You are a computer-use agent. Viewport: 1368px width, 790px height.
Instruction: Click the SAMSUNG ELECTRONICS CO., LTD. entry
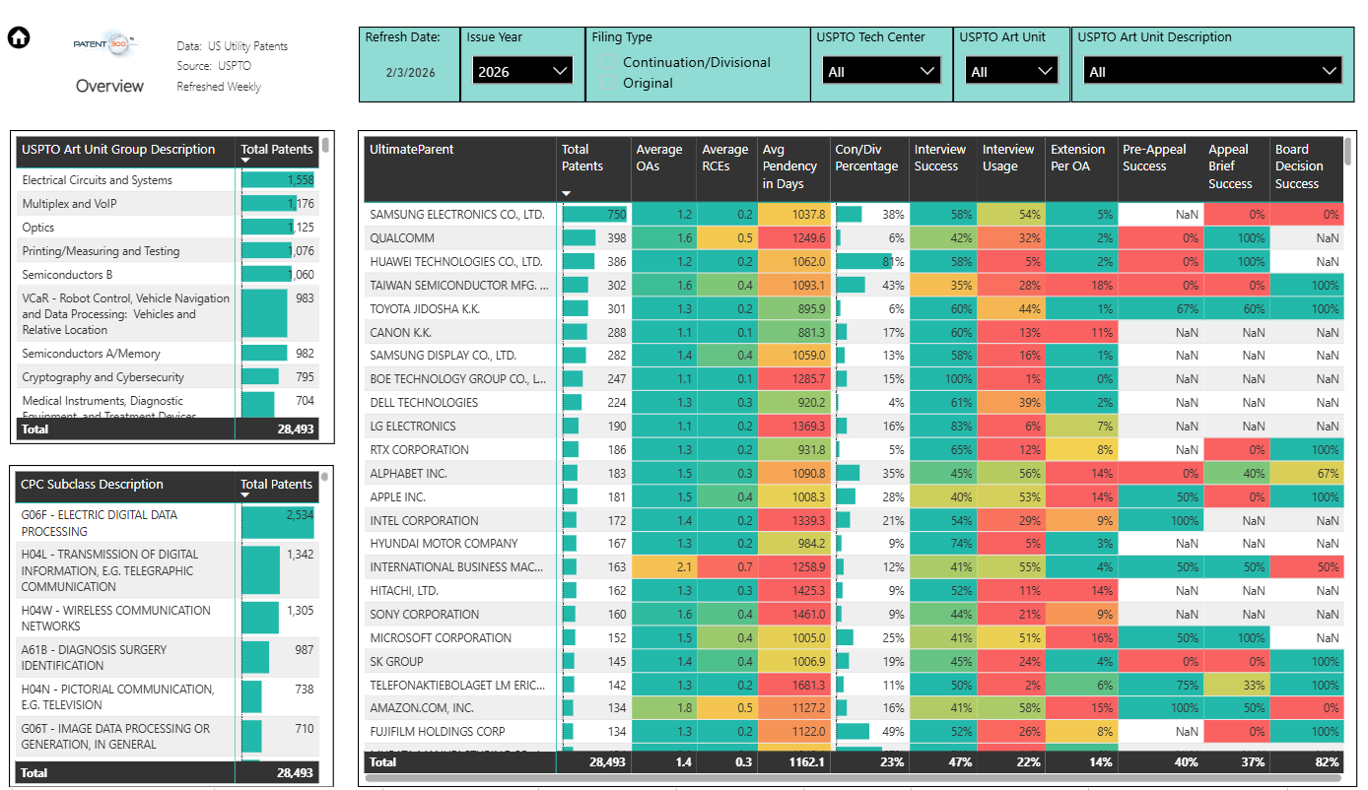[459, 214]
